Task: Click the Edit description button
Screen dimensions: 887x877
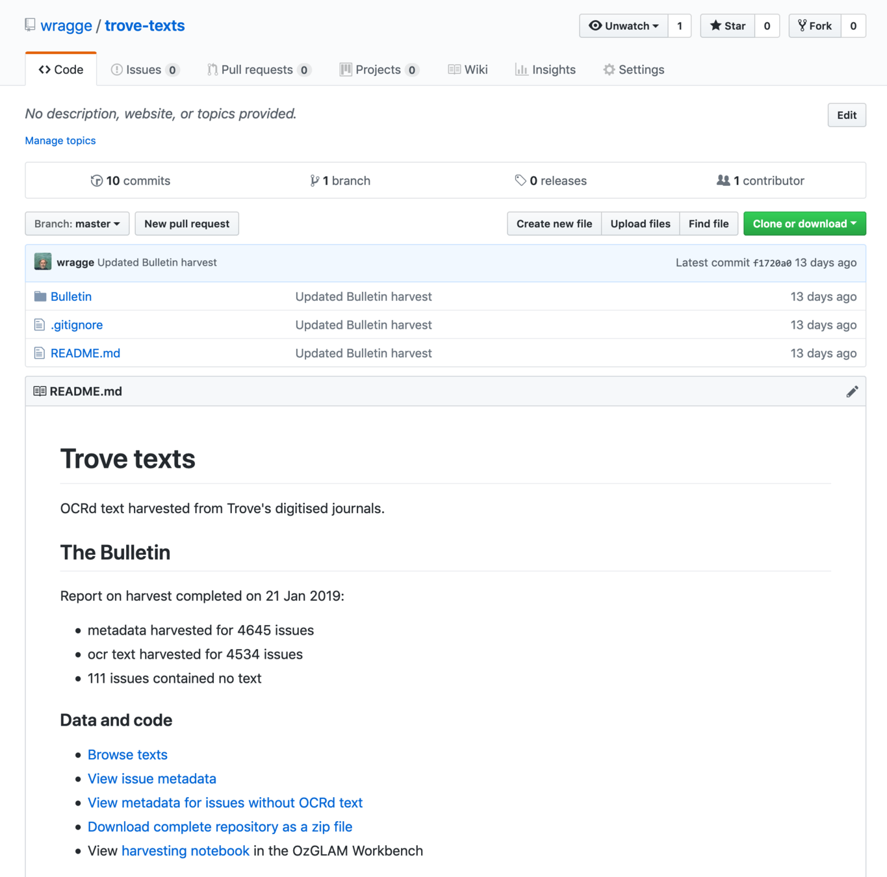Action: tap(847, 115)
